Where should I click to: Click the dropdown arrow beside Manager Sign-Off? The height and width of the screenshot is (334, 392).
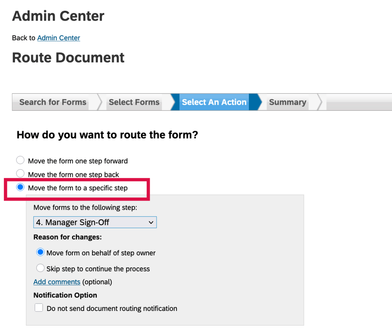(151, 222)
